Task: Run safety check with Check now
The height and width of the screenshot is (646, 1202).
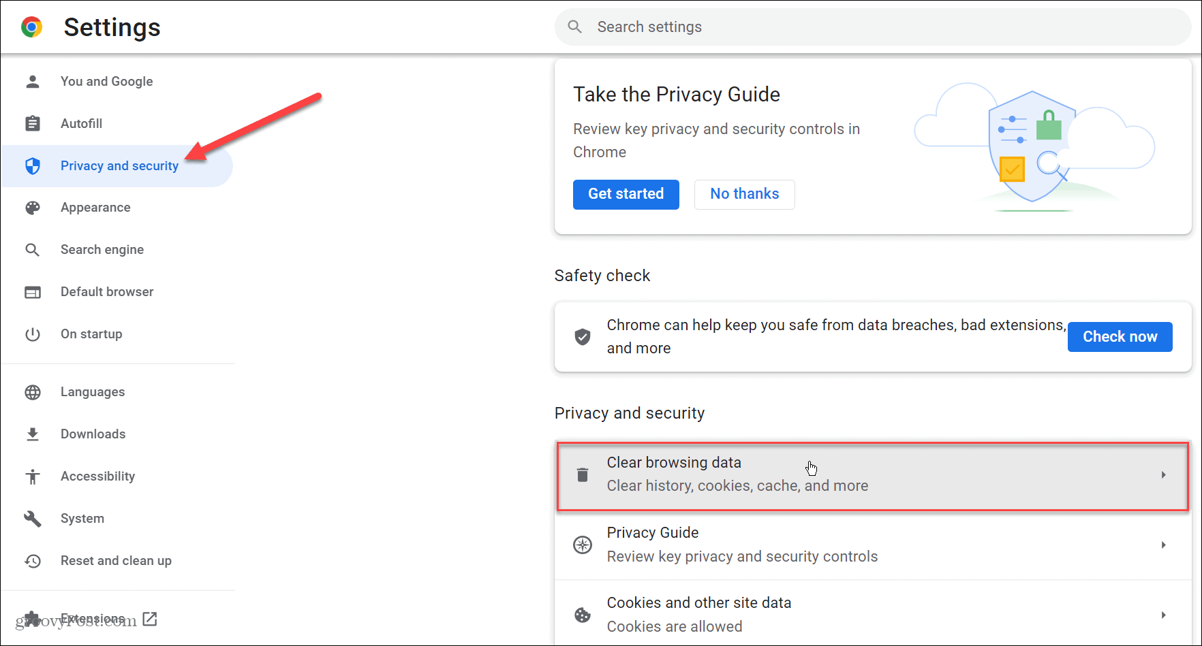Action: click(1120, 337)
